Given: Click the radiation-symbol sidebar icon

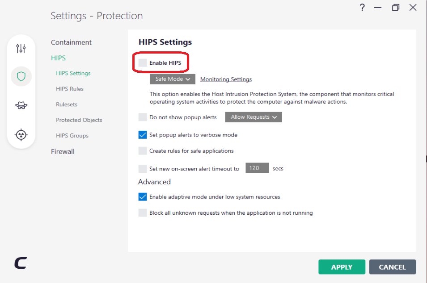Looking at the screenshot, I should pos(21,134).
